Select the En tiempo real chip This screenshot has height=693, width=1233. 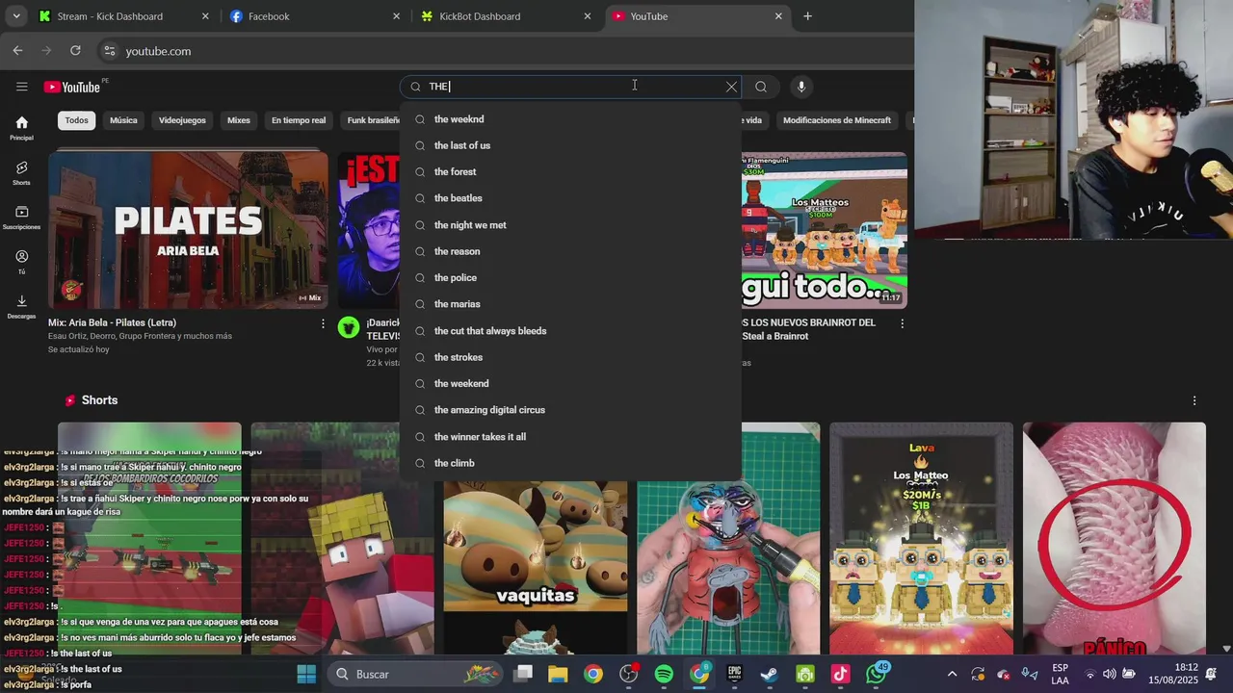(x=299, y=120)
